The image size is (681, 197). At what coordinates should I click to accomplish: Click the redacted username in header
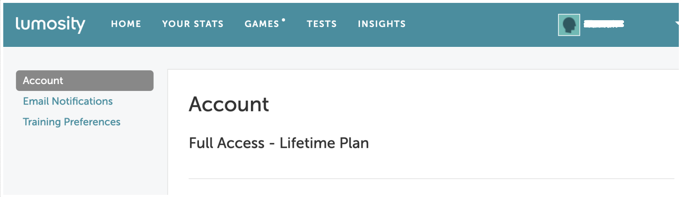[604, 24]
